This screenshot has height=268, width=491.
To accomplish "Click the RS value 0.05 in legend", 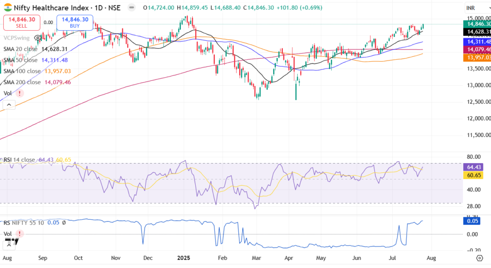I will click(x=53, y=223).
